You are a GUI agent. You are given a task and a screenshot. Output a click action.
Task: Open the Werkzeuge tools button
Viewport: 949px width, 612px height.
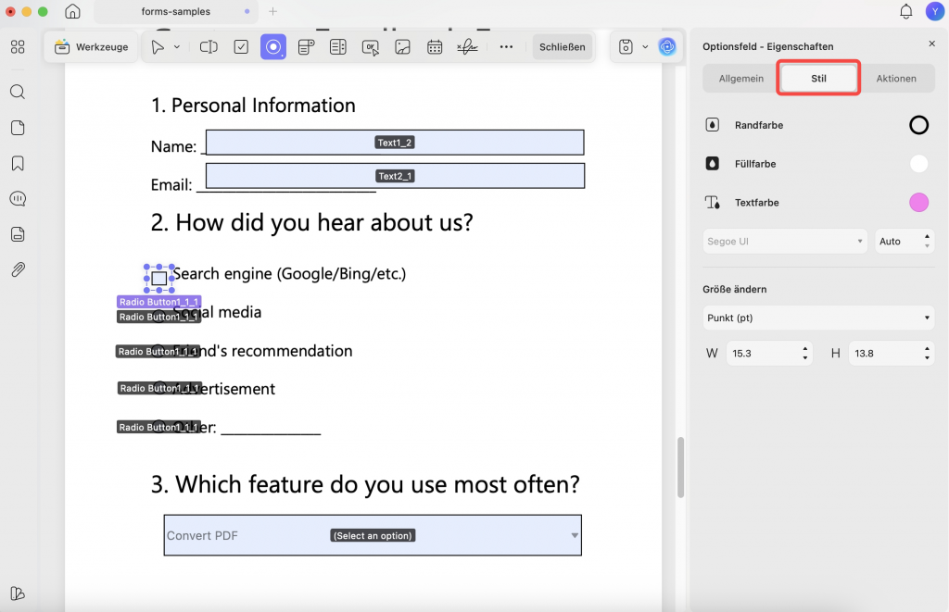[x=92, y=47]
